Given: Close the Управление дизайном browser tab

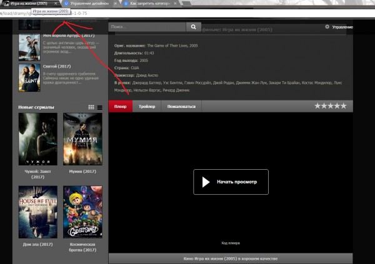Looking at the screenshot, I should click(116, 4).
